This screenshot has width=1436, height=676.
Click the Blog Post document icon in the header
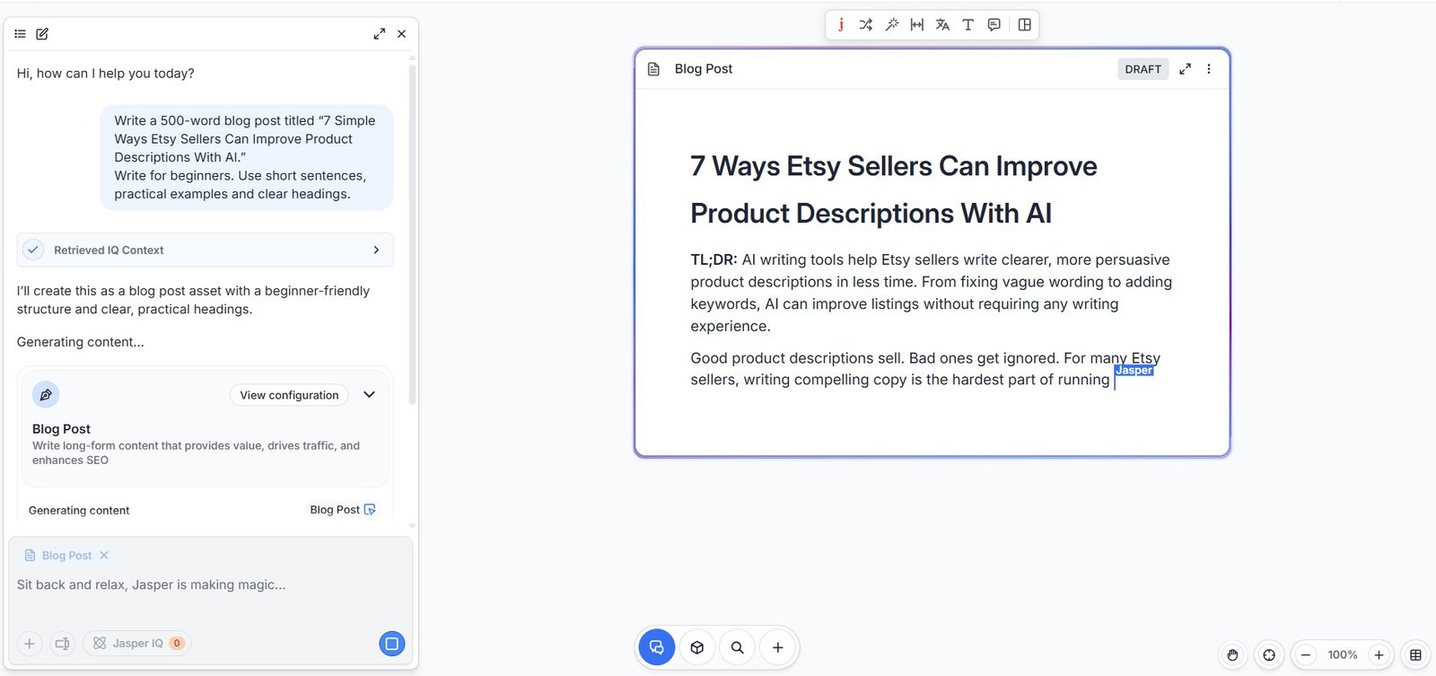click(x=653, y=69)
